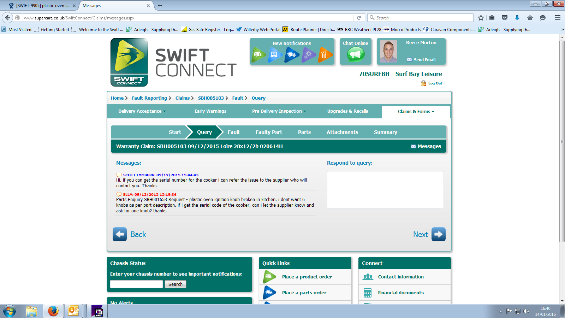565x318 pixels.
Task: Switch to the Faulty Part step
Action: point(269,132)
